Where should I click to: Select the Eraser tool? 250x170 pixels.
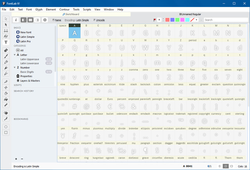(6, 50)
